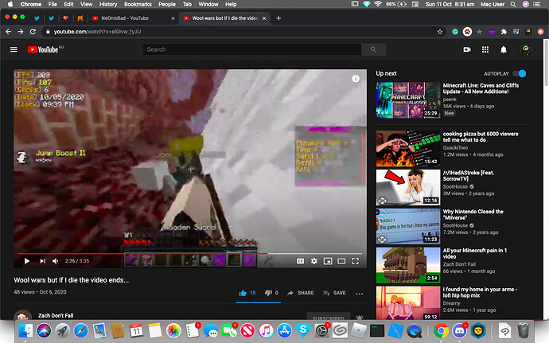This screenshot has height=343, width=549.
Task: Open the People menu
Action: [x=167, y=4]
